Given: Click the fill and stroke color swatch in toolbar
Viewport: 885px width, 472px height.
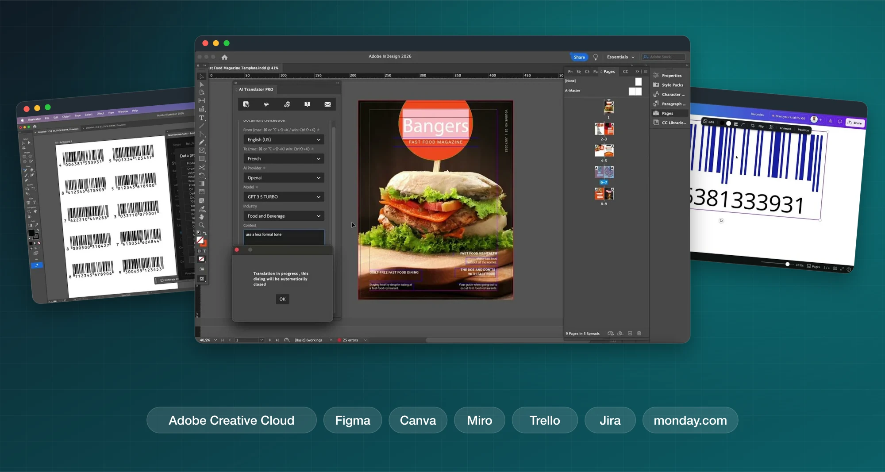Looking at the screenshot, I should 201,242.
